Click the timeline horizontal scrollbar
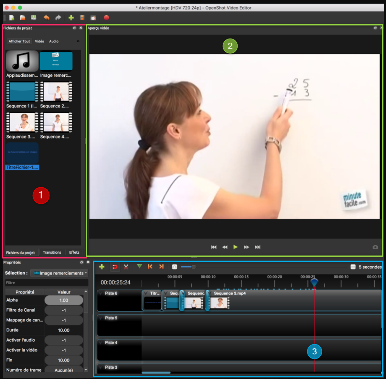This screenshot has height=379, width=386. (x=156, y=373)
